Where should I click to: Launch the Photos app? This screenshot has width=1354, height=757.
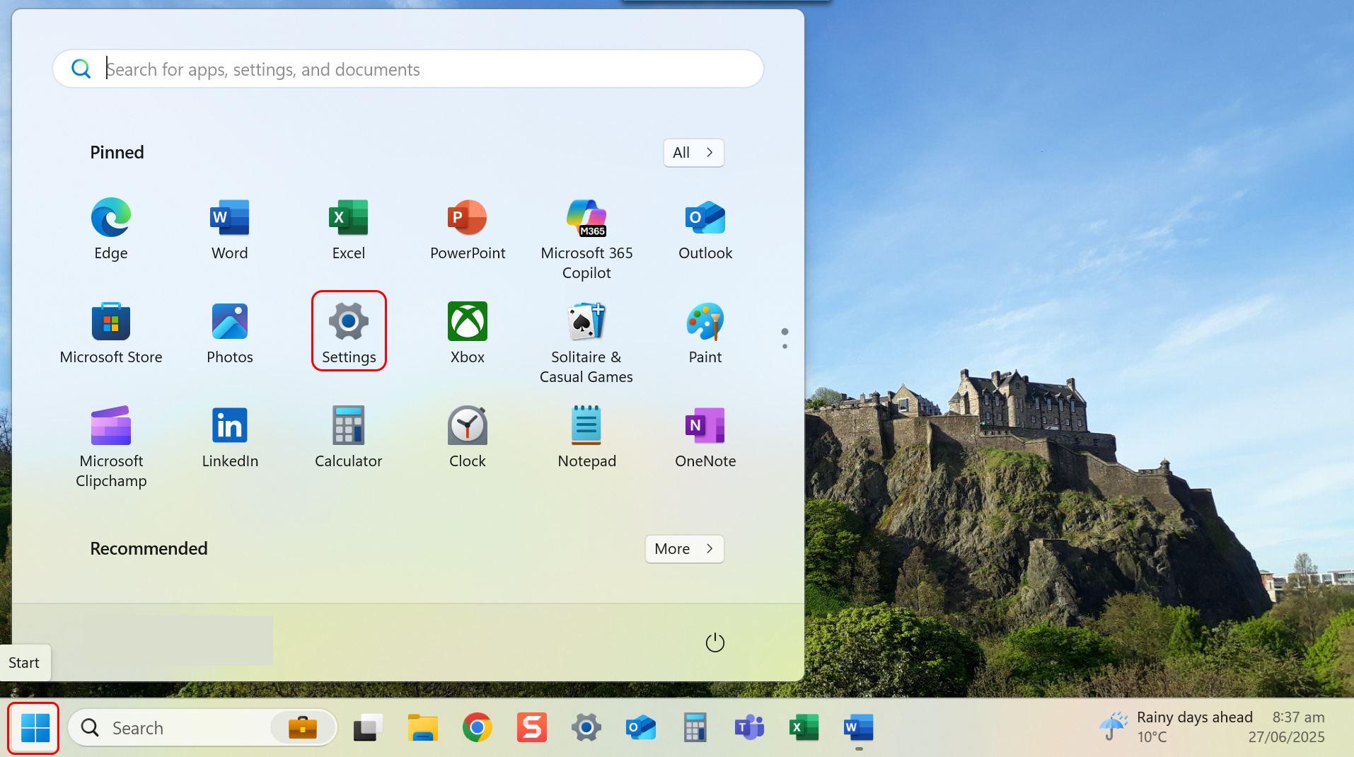pyautogui.click(x=230, y=334)
